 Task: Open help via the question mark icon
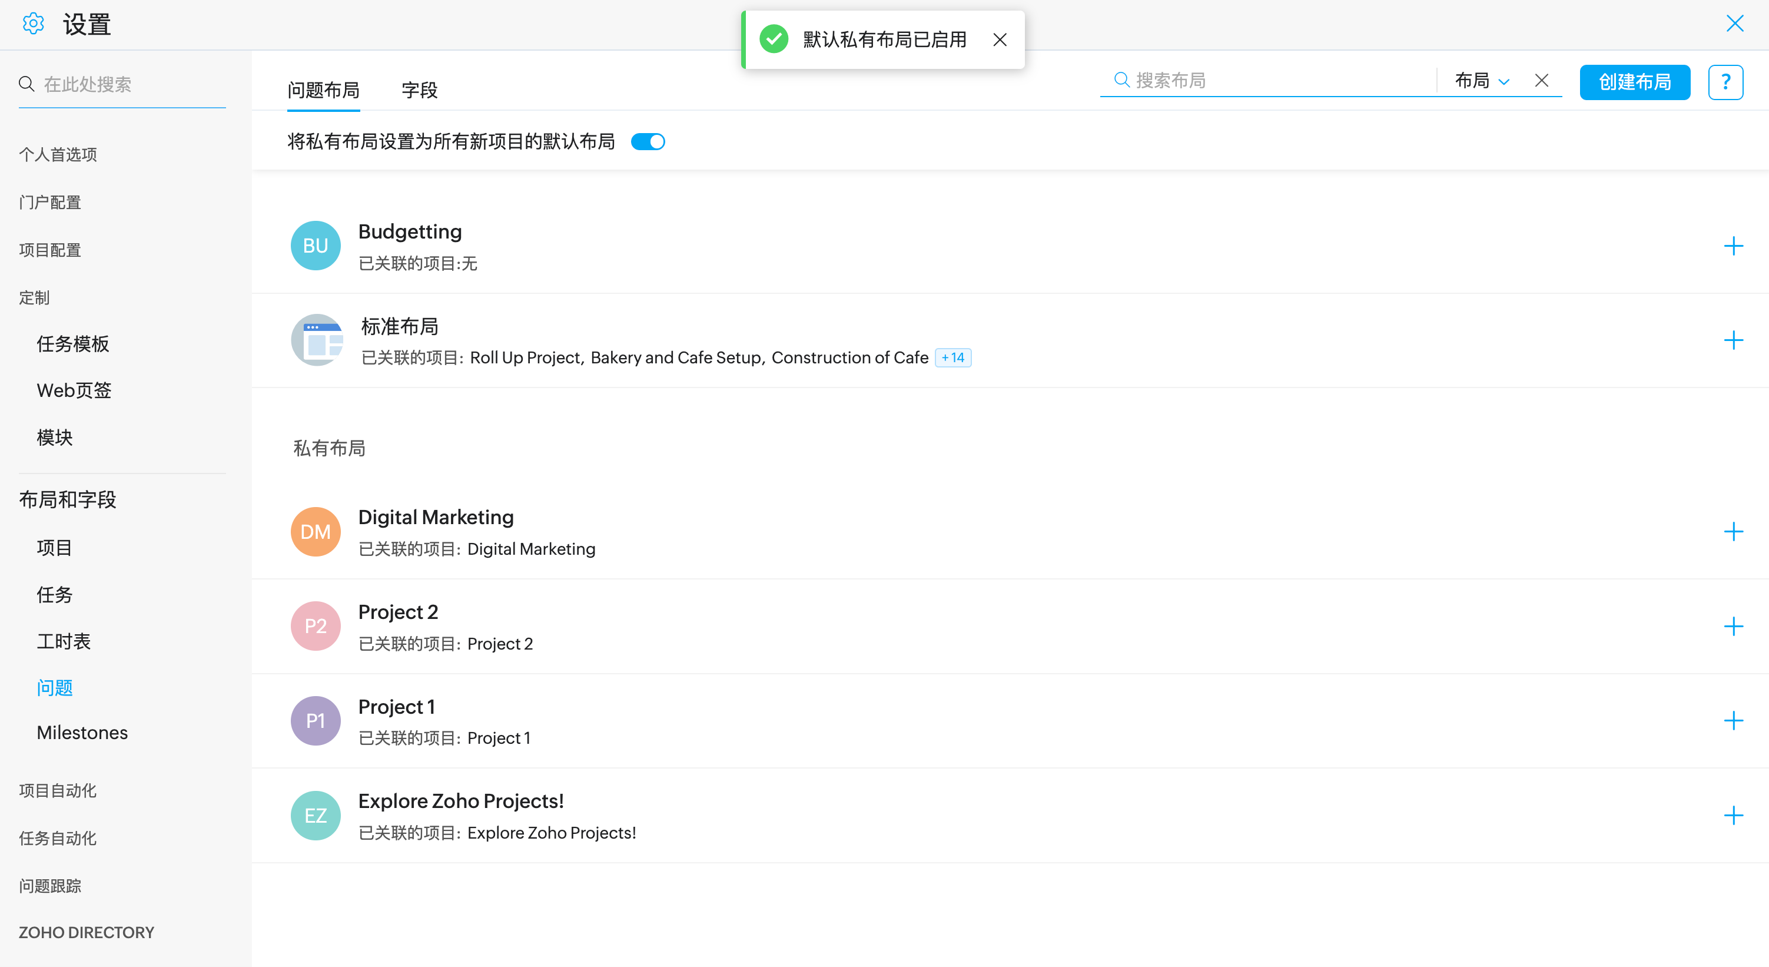1725,82
